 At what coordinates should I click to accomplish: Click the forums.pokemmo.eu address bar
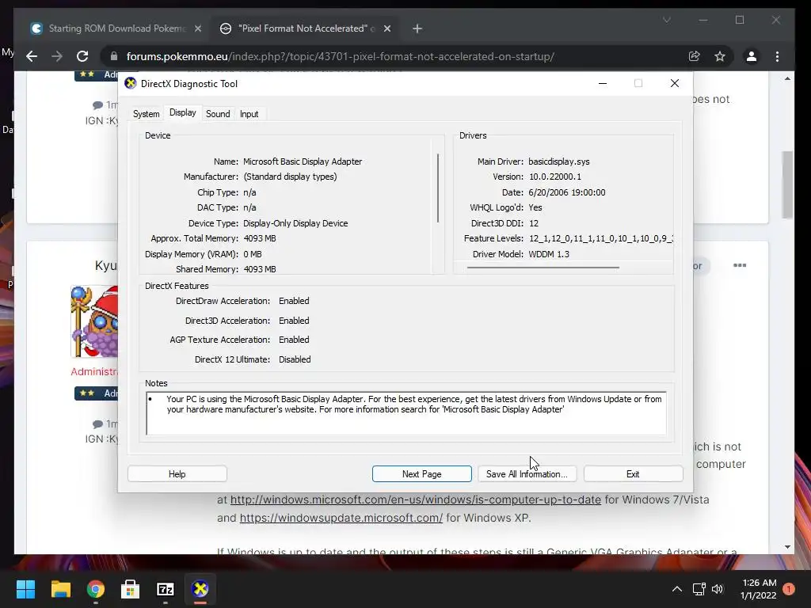[x=341, y=56]
